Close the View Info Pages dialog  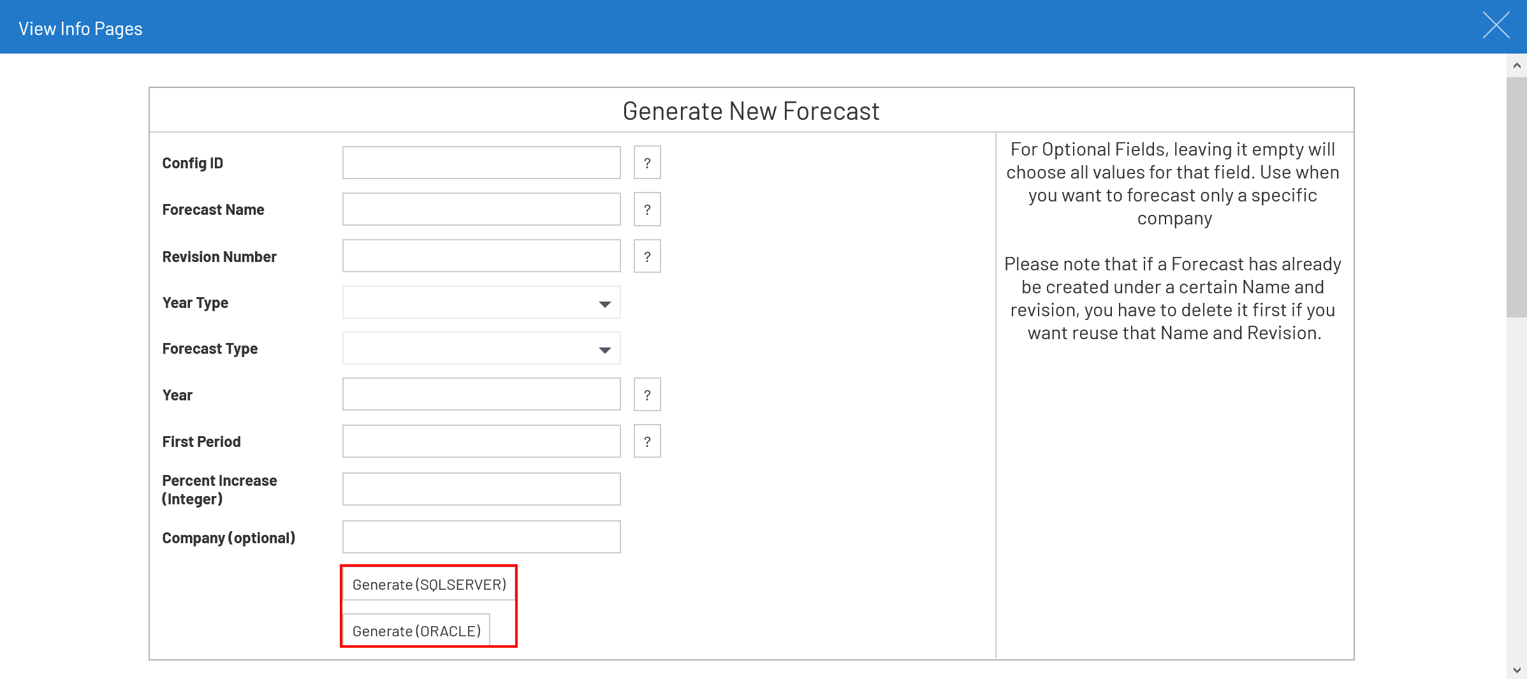click(1495, 26)
